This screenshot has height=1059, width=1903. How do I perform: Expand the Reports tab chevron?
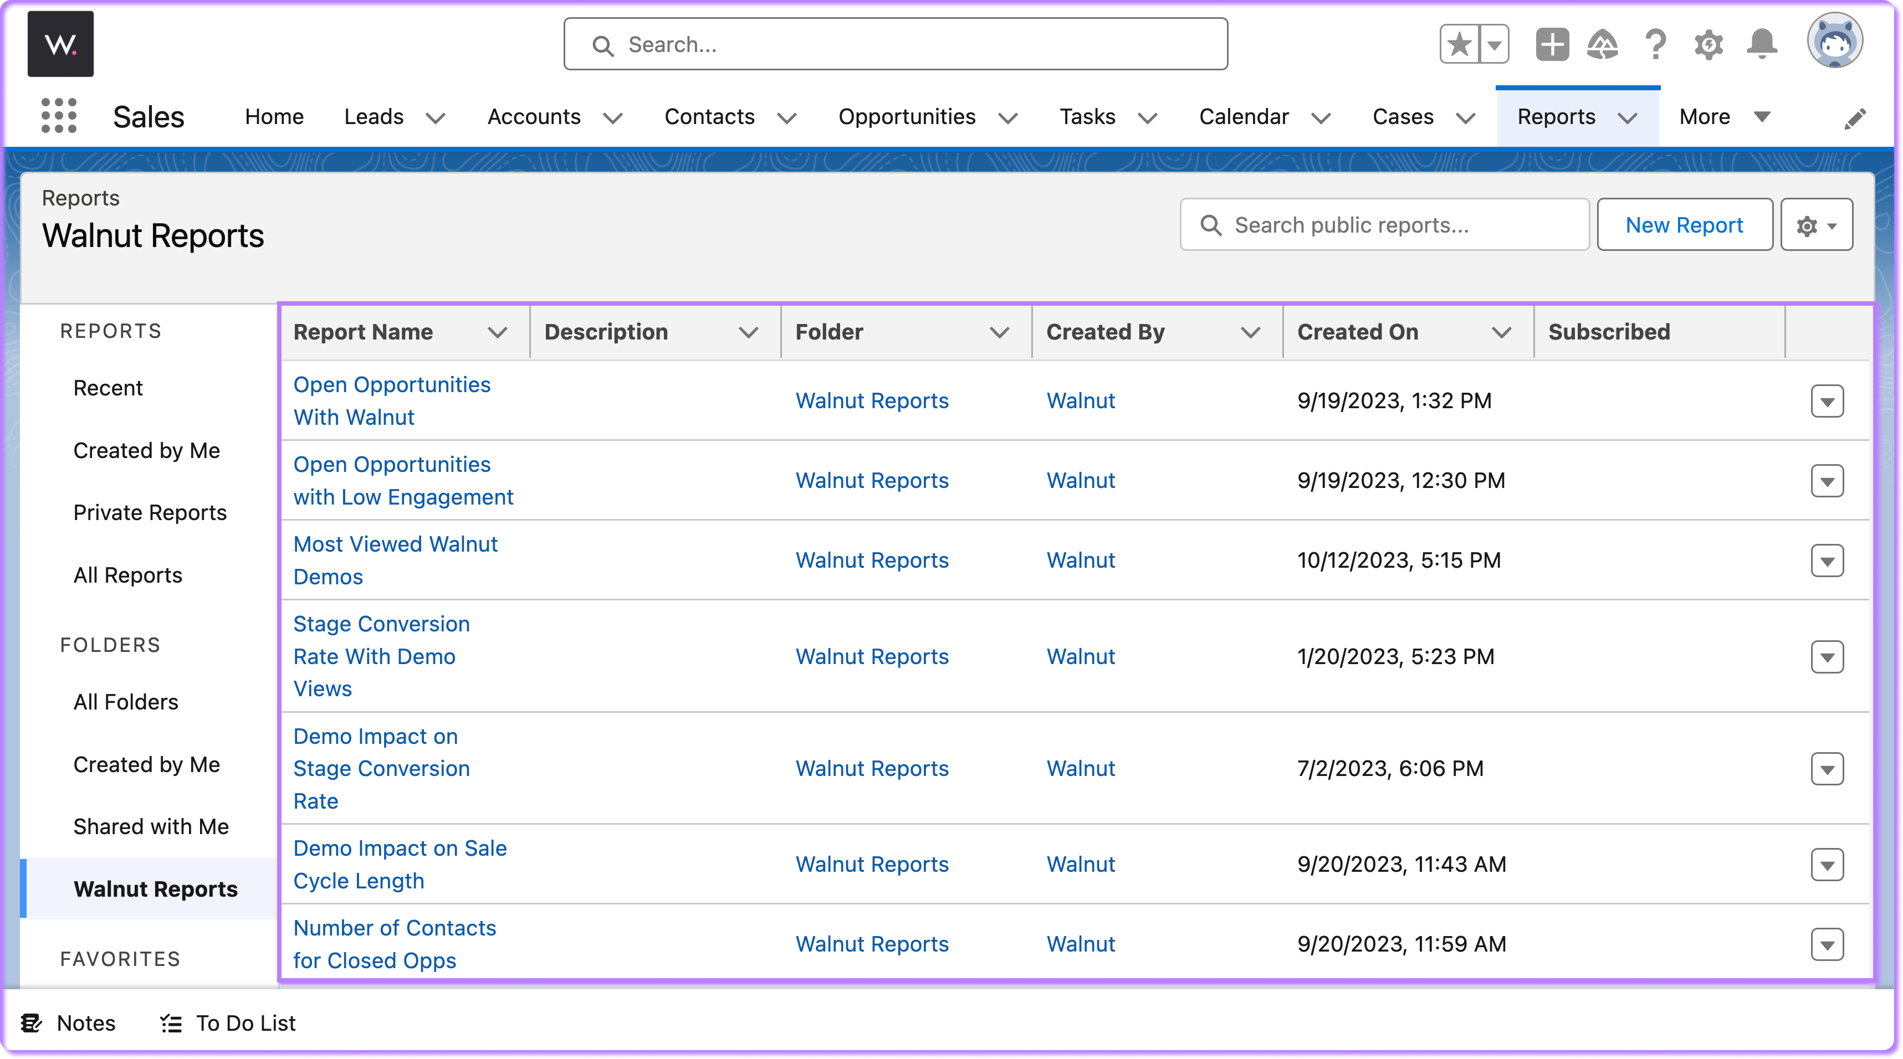tap(1628, 117)
